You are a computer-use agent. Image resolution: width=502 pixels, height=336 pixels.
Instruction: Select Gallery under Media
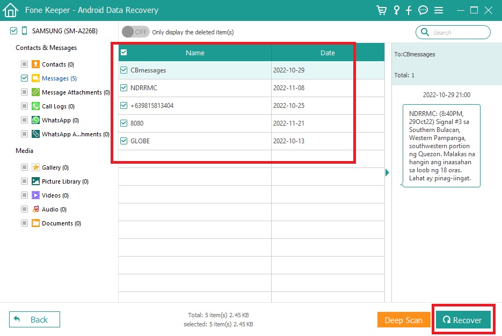pyautogui.click(x=55, y=167)
